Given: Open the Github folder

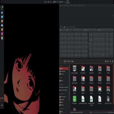Looking at the screenshot, I should pyautogui.click(x=108, y=70).
